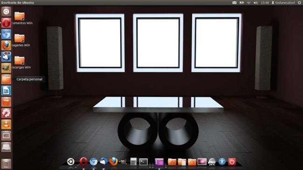Launch VLC media player from the launcher
Viewport: 303px width, 170px height.
pyautogui.click(x=6, y=124)
